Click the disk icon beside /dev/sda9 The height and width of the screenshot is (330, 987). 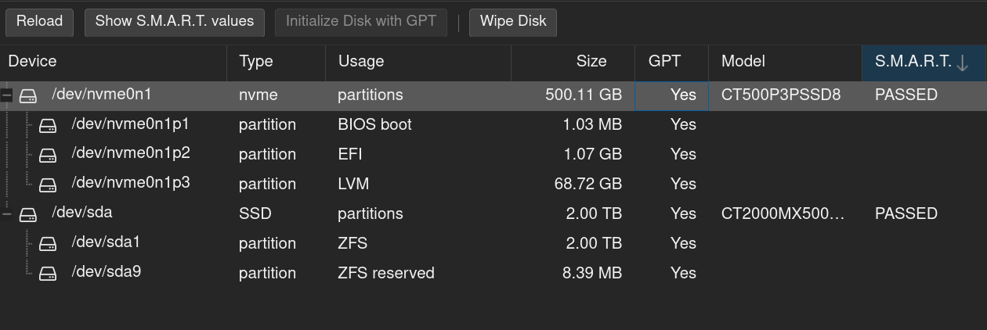click(x=48, y=274)
